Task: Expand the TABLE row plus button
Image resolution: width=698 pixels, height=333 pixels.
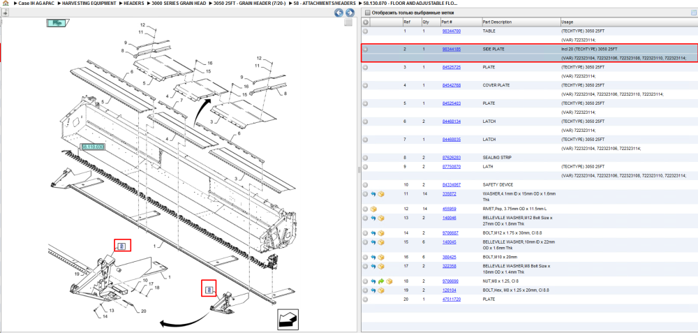Action: coord(366,31)
